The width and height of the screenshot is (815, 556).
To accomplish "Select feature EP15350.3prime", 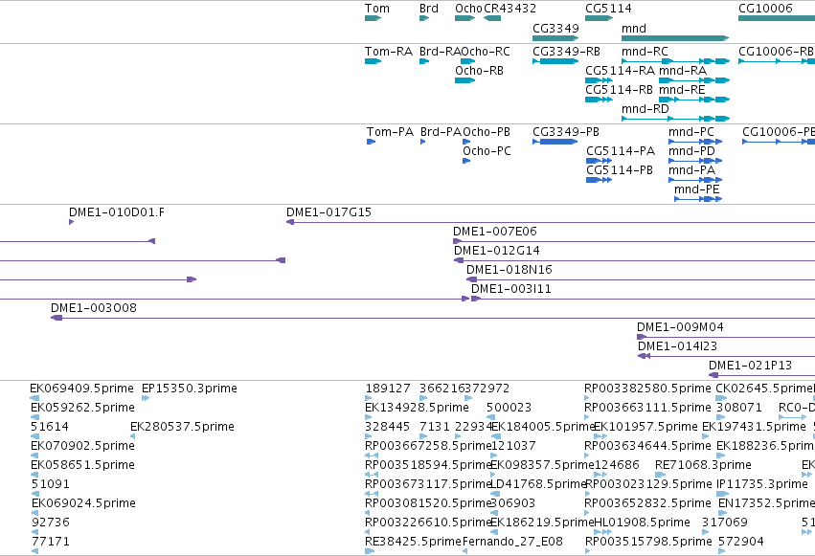I will pos(146,398).
